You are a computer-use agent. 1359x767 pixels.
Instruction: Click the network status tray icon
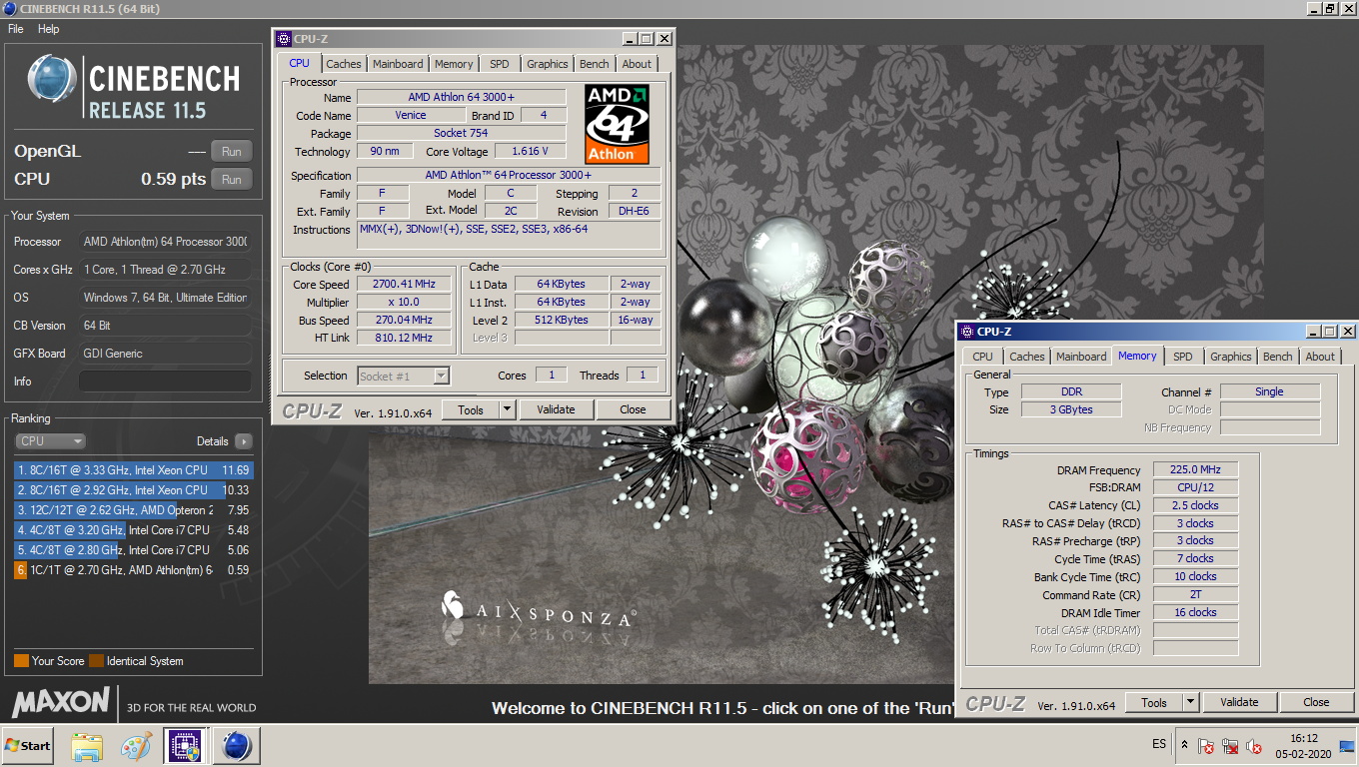[1231, 745]
